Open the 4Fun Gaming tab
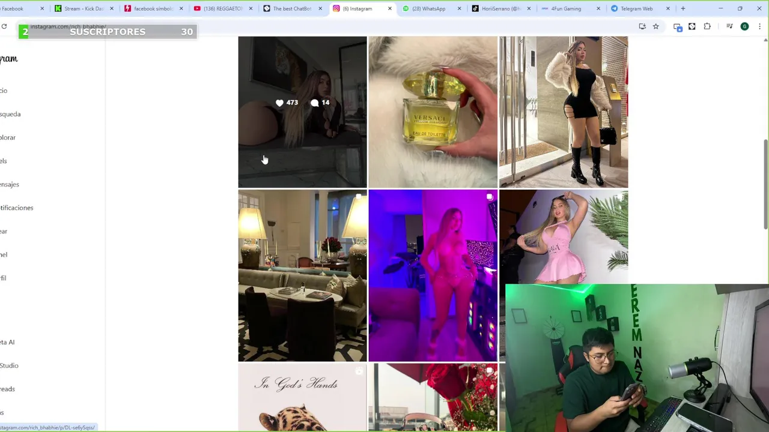This screenshot has height=432, width=769. click(569, 8)
